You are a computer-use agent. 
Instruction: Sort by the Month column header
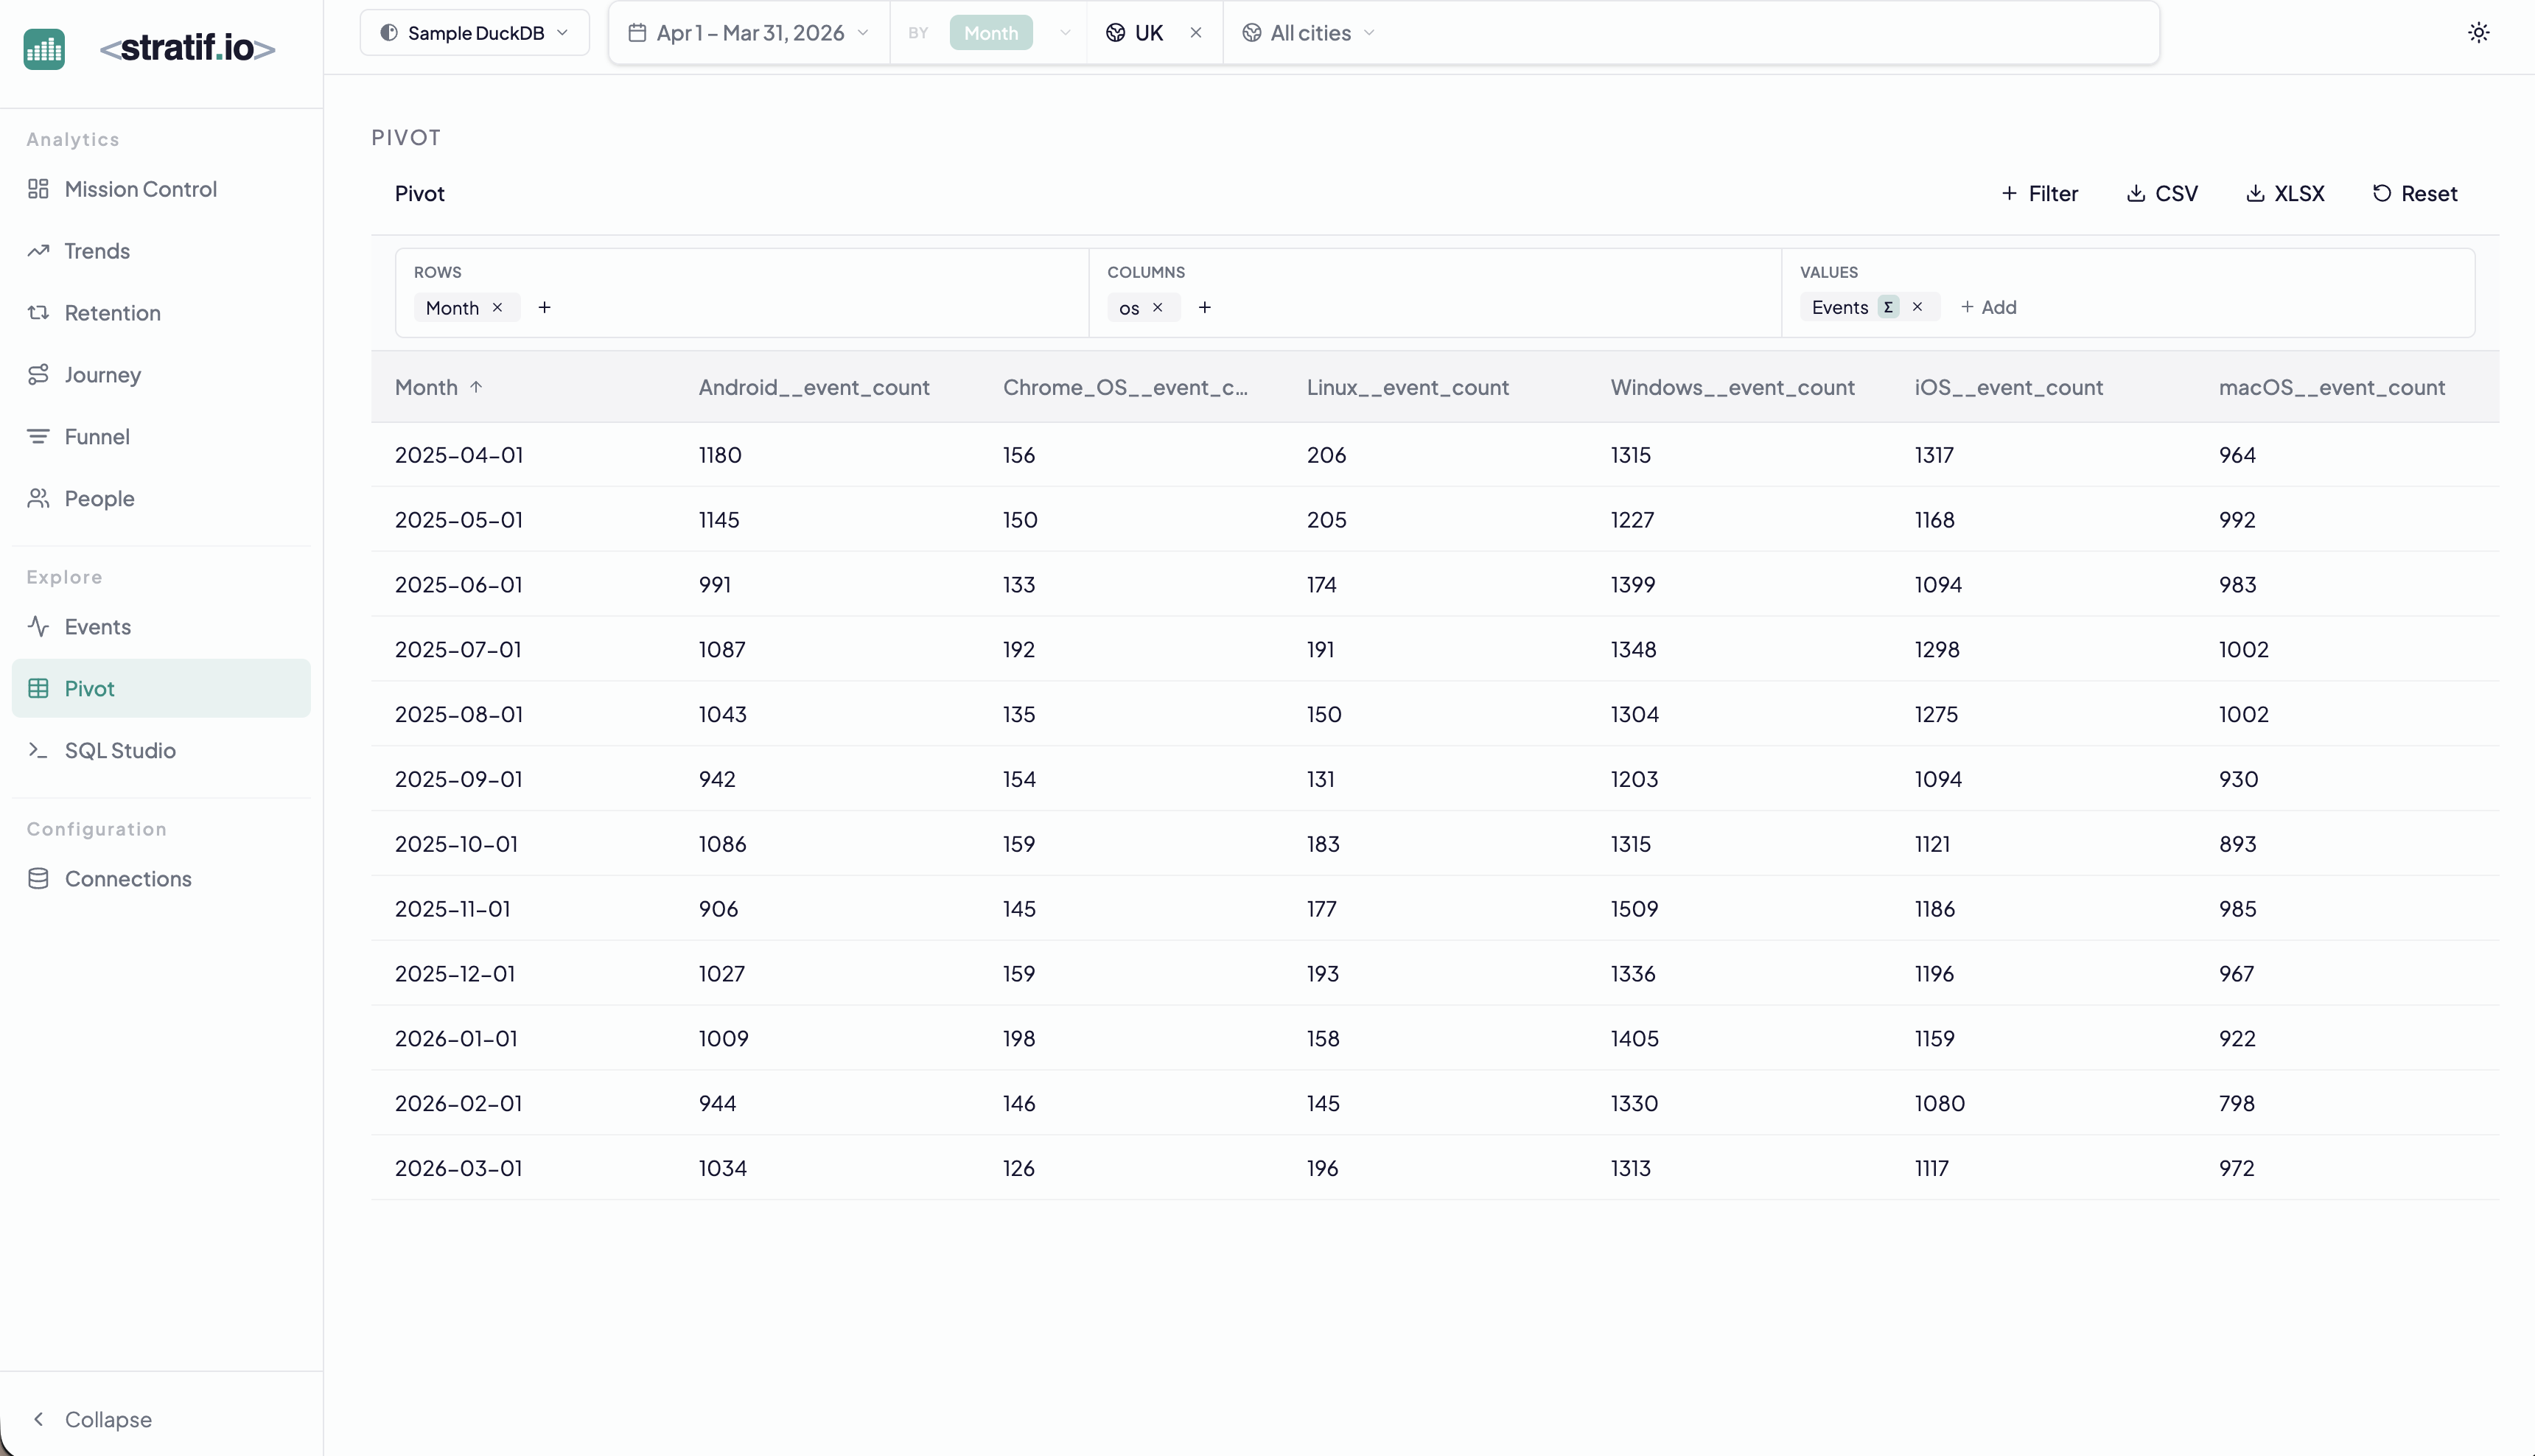point(438,387)
